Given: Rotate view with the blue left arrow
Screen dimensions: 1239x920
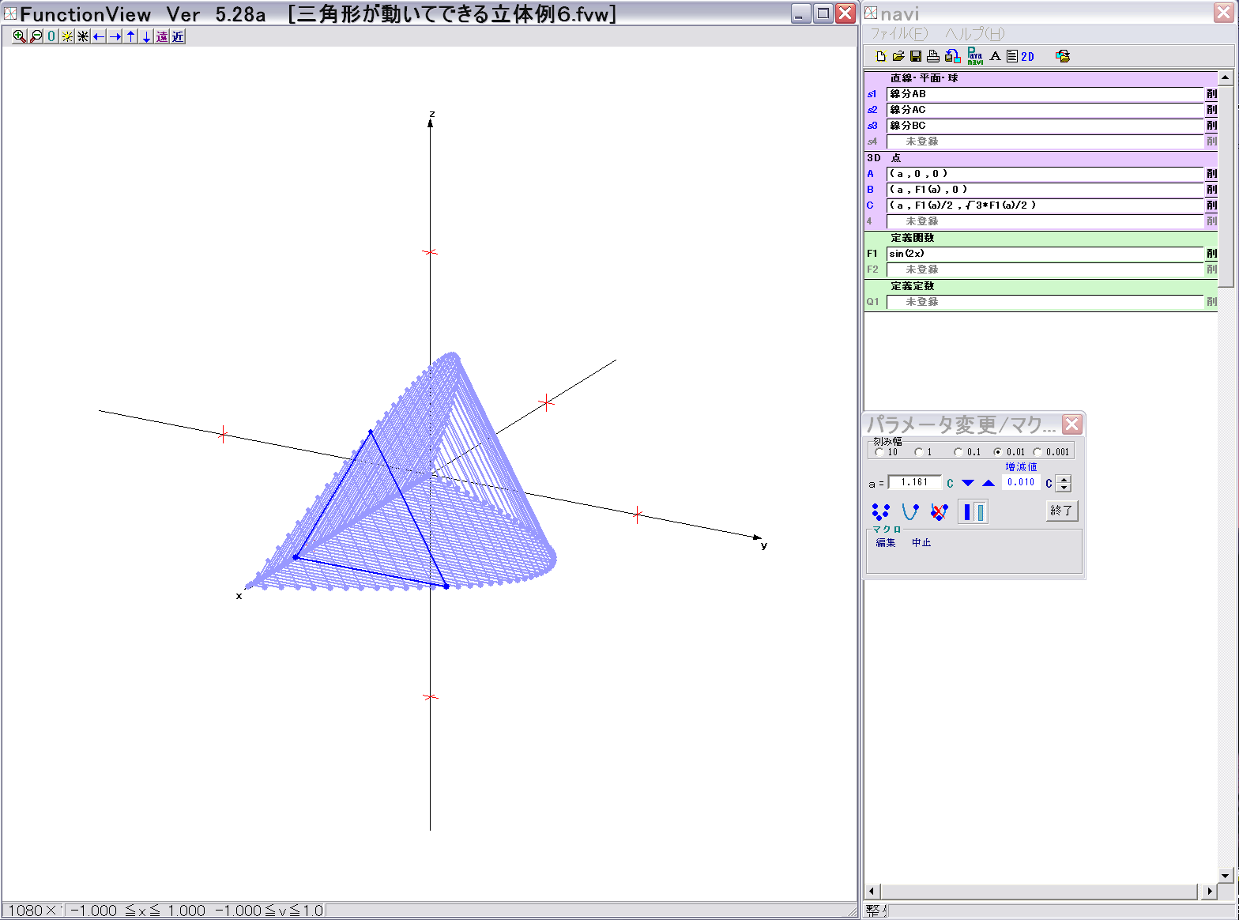Looking at the screenshot, I should [99, 36].
